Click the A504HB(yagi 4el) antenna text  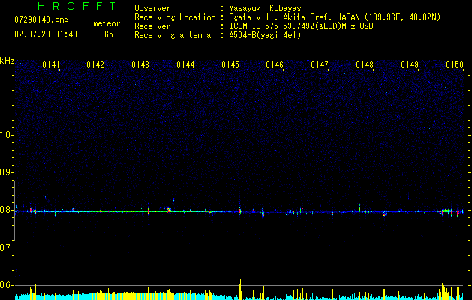click(x=265, y=35)
